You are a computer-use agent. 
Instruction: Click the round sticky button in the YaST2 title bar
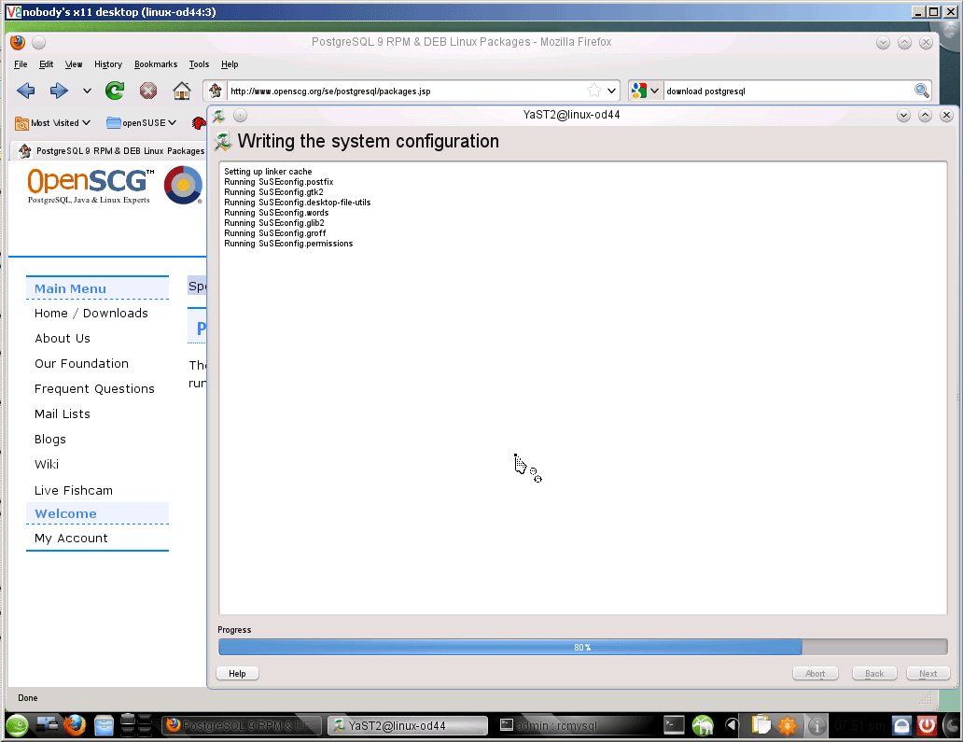[240, 115]
